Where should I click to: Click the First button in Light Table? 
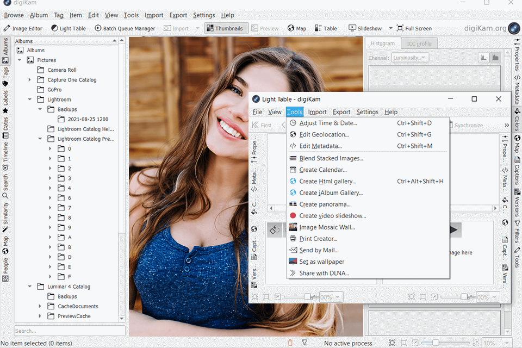(x=261, y=125)
